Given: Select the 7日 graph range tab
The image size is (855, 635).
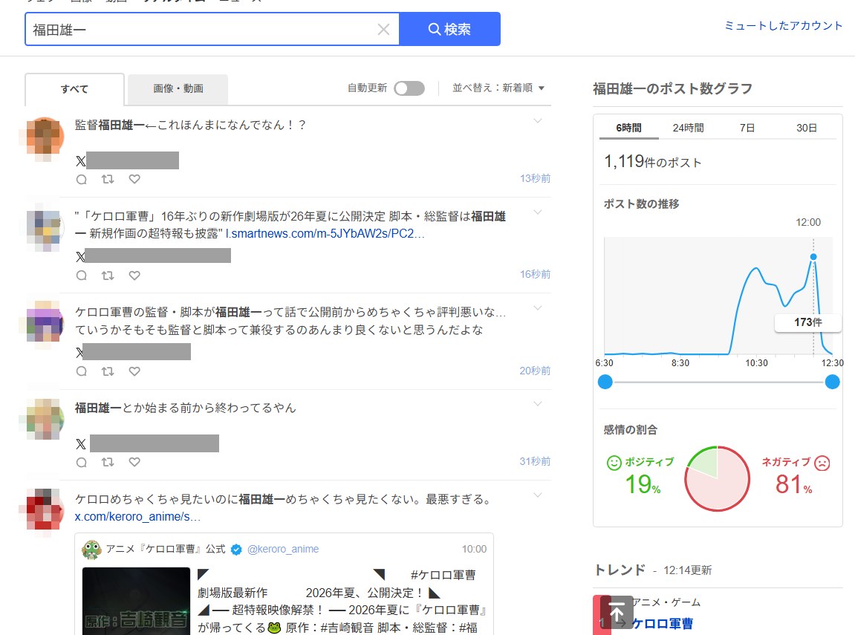Looking at the screenshot, I should pyautogui.click(x=747, y=128).
